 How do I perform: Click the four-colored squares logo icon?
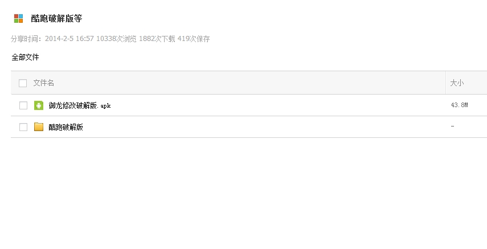[18, 18]
